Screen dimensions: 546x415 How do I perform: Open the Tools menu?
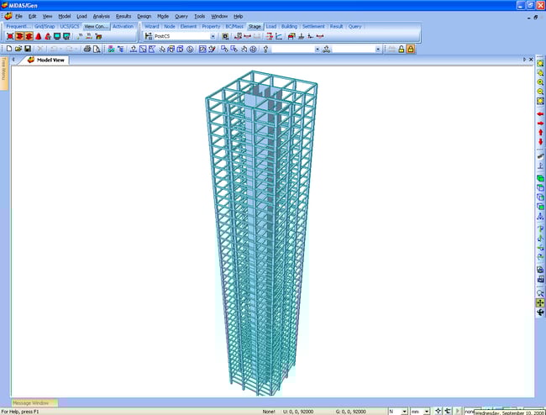pos(200,16)
